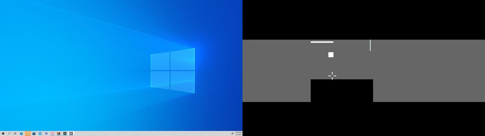The width and height of the screenshot is (485, 136).
Task: Click the white horizontal bar at the top of the gray area
Action: (x=322, y=42)
